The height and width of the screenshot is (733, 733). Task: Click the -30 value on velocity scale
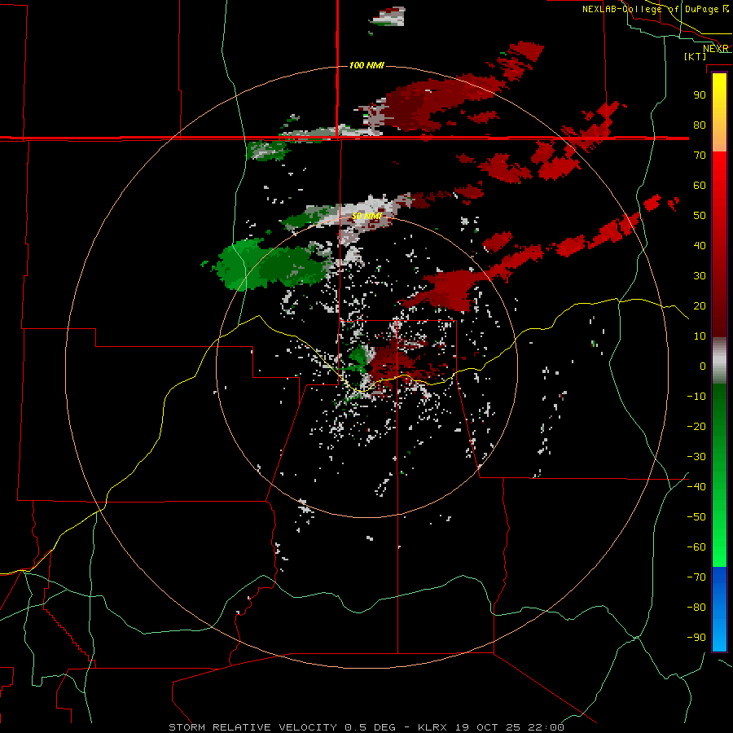point(696,457)
